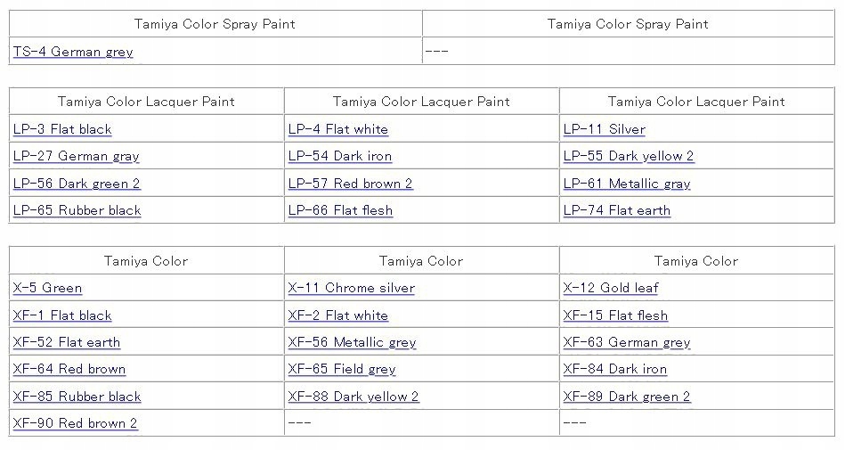Open the TS-4 German grey link

[x=73, y=52]
